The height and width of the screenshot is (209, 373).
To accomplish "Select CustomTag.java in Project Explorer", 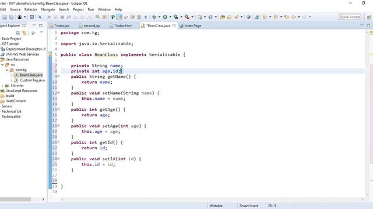I will (32, 80).
